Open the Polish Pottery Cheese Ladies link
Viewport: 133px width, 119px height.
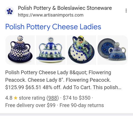[53, 27]
